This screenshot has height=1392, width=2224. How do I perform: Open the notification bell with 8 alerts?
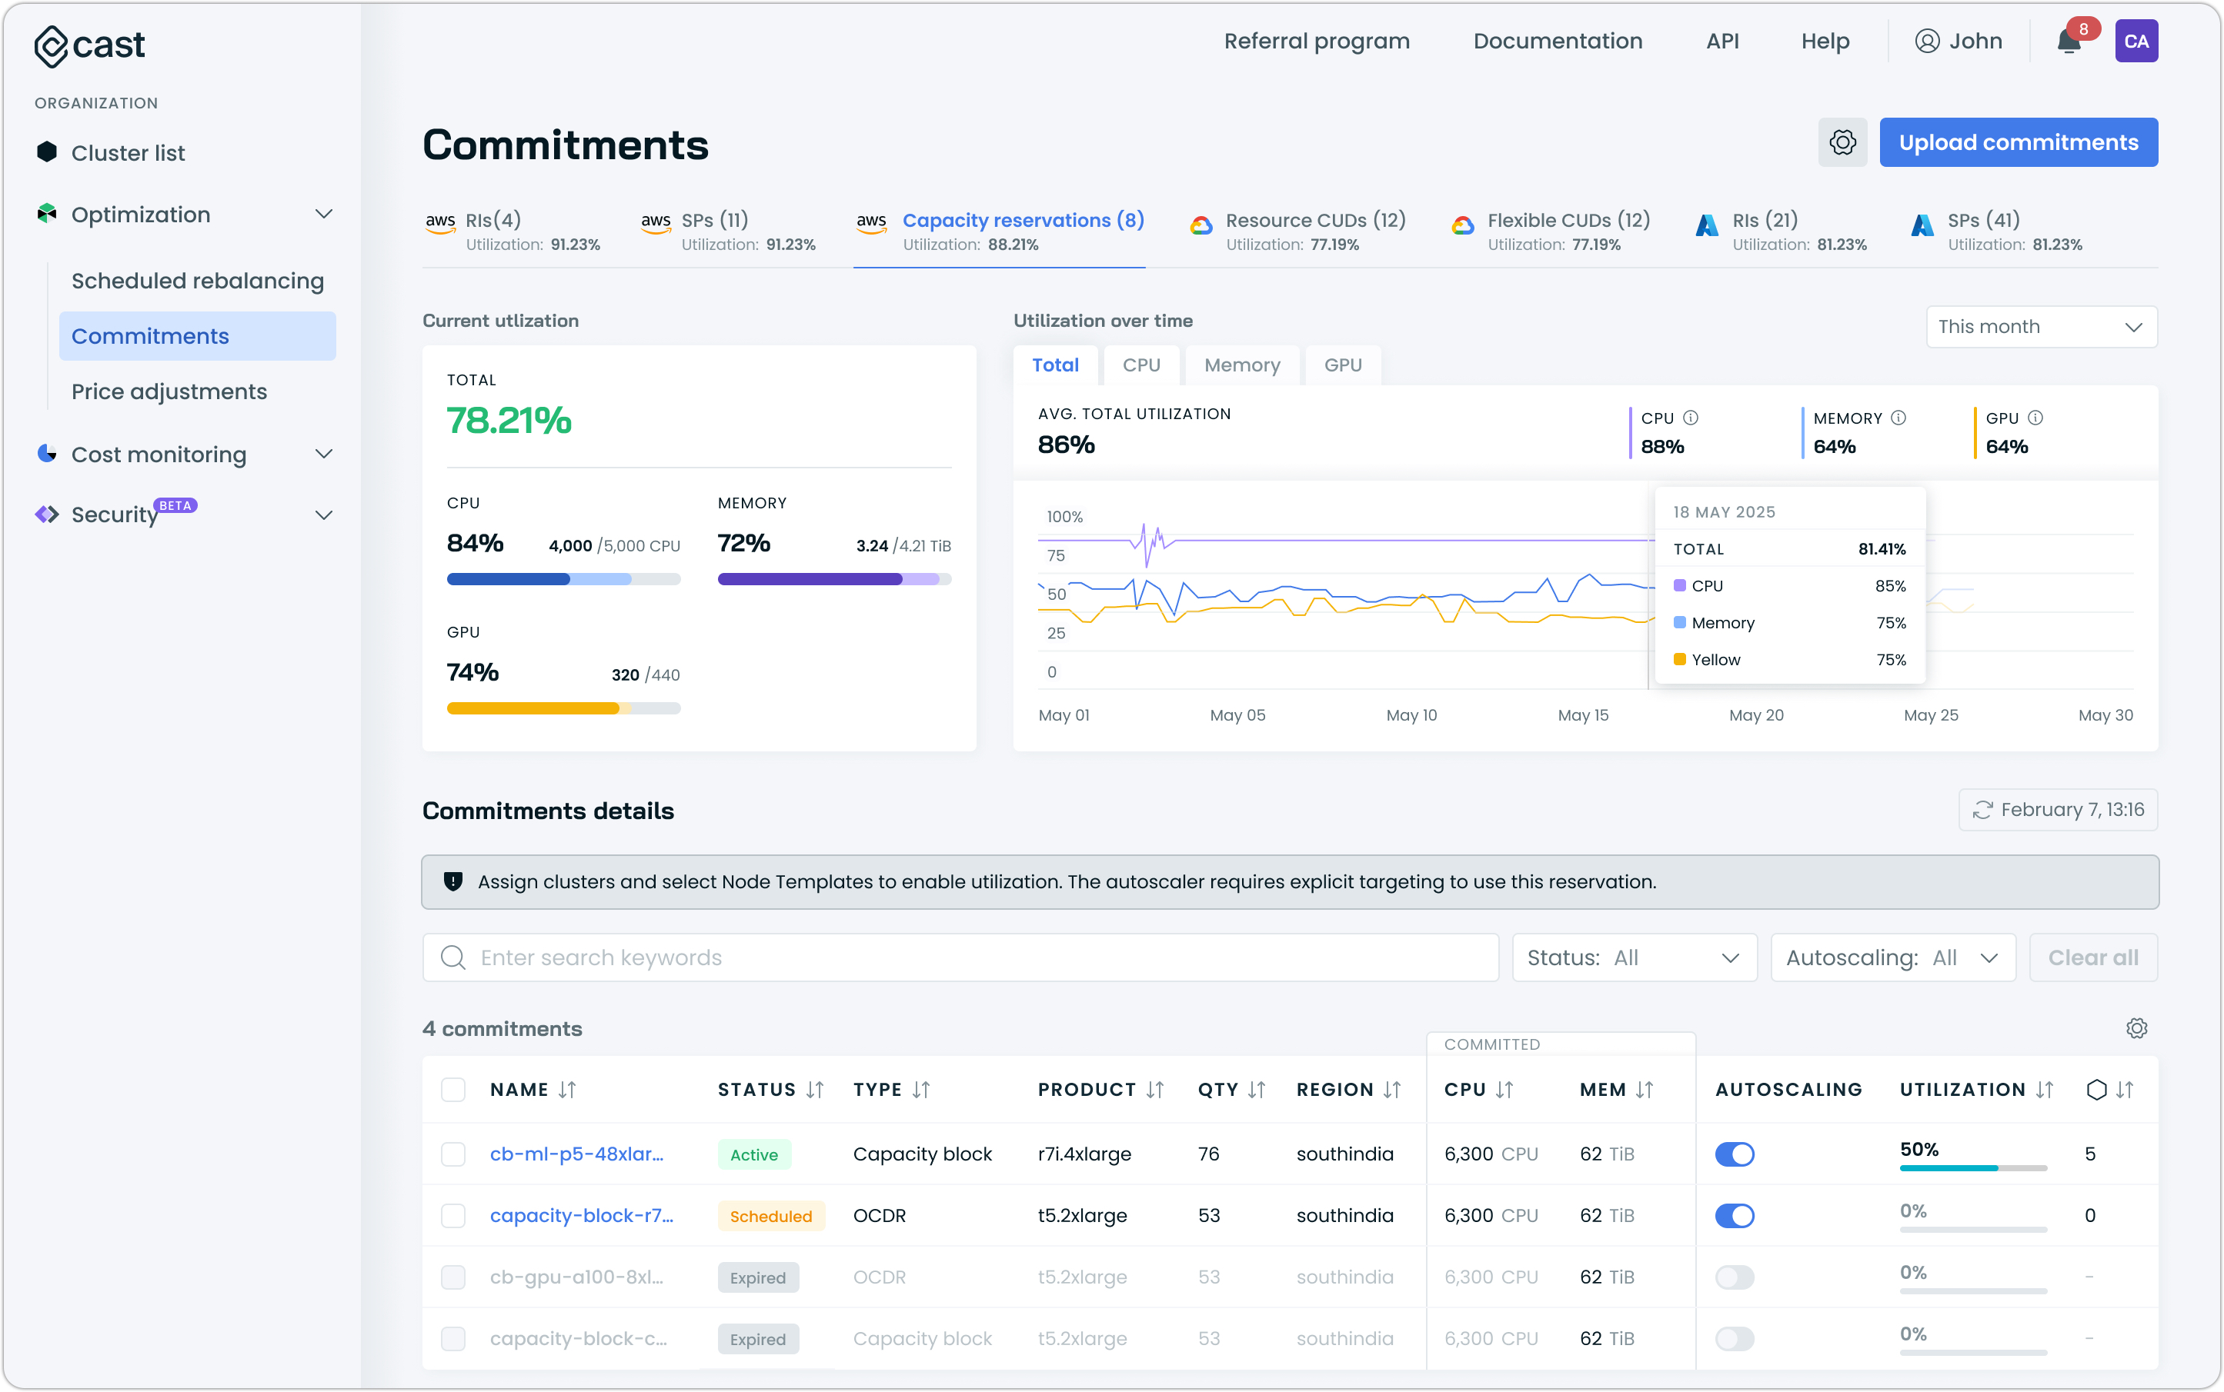(2069, 41)
